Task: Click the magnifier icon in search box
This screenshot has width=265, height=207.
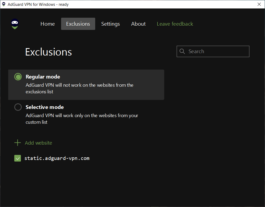Action: pos(182,52)
